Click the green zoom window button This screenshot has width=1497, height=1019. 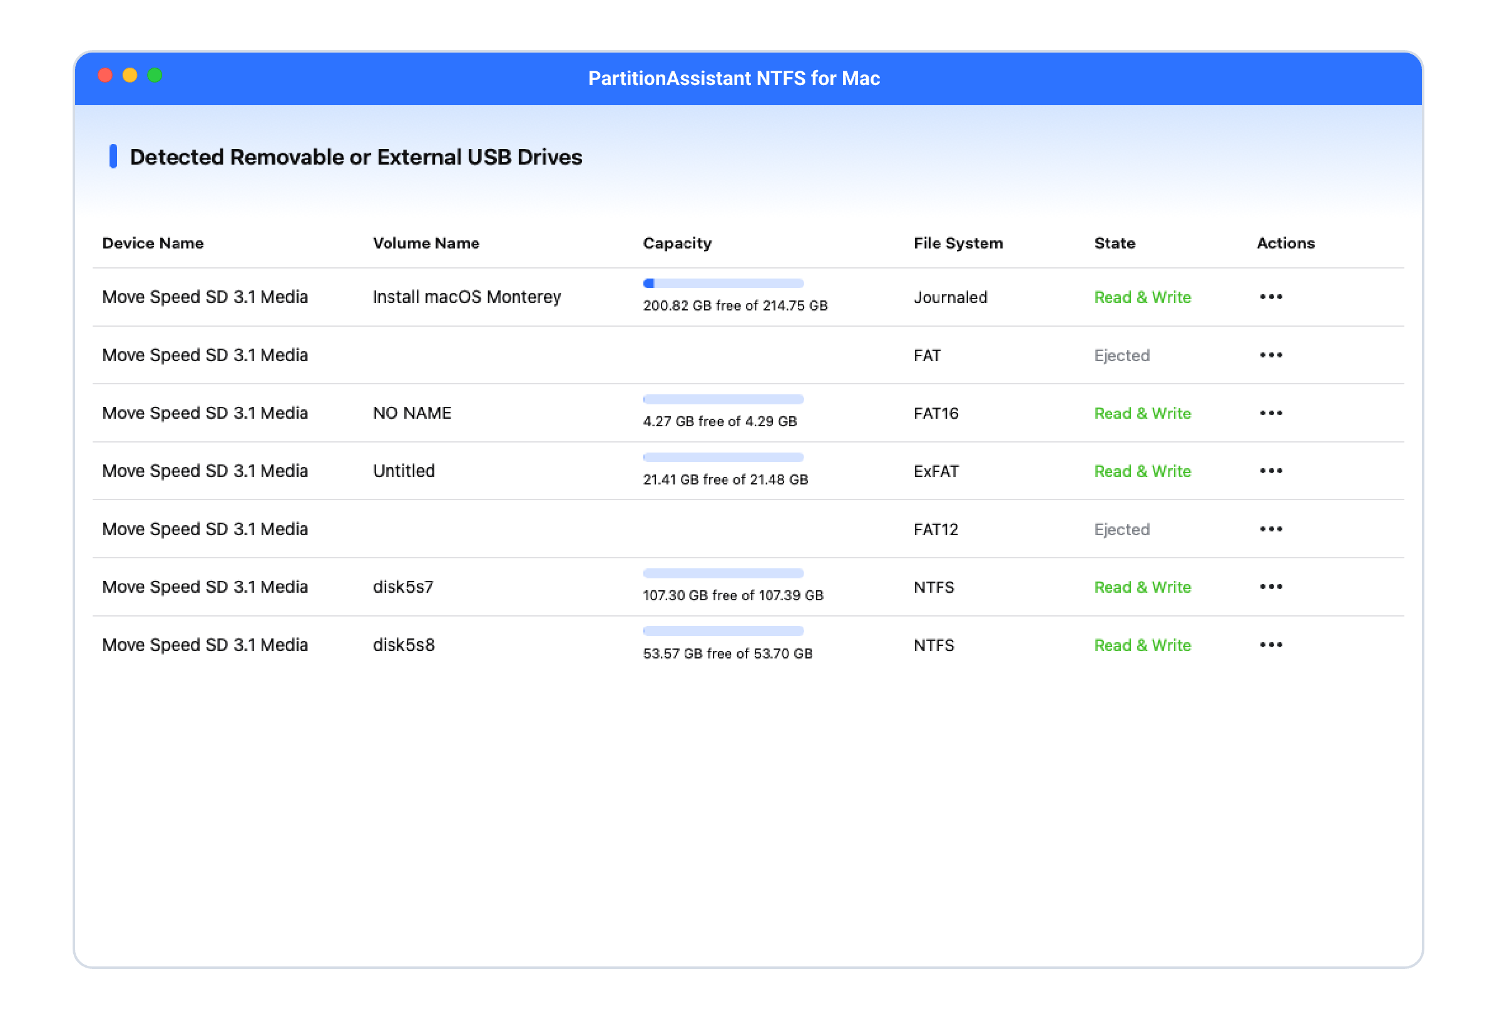[155, 75]
